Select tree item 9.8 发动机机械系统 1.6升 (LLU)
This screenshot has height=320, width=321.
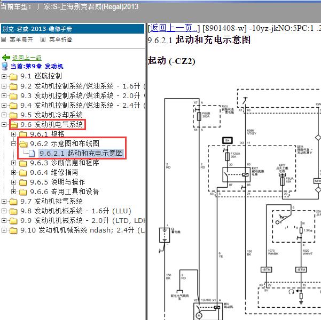tap(76, 211)
